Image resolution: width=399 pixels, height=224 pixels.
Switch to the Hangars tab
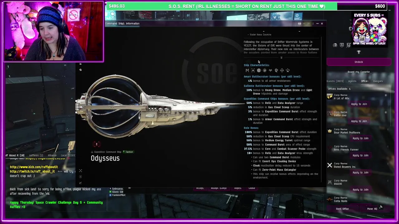pyautogui.click(x=378, y=81)
